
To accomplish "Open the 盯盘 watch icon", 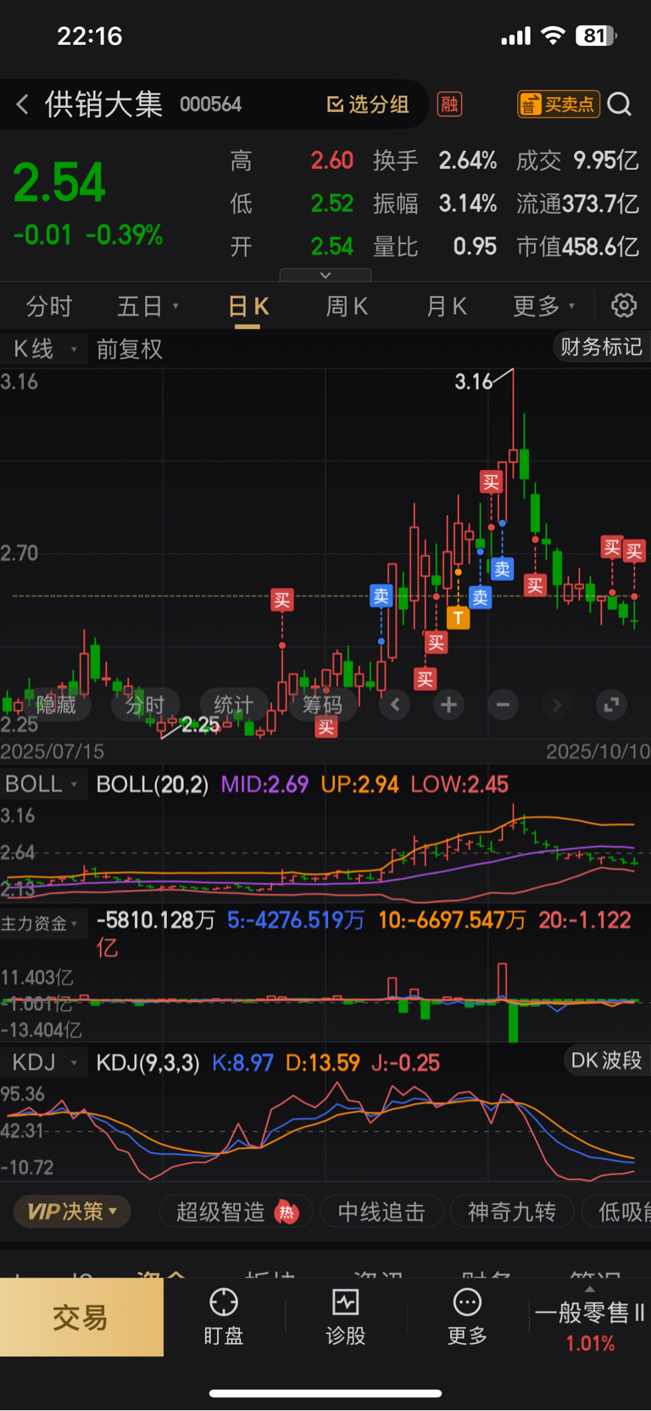I will coord(224,1317).
